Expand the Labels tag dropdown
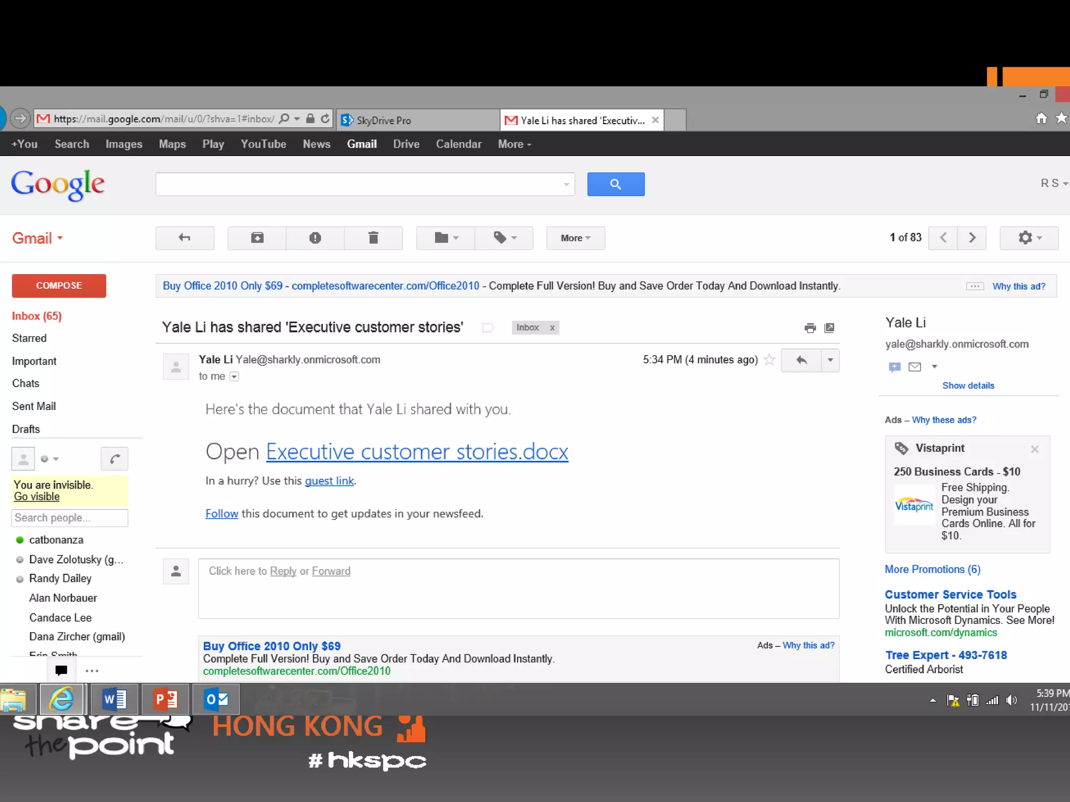The height and width of the screenshot is (802, 1070). point(504,238)
